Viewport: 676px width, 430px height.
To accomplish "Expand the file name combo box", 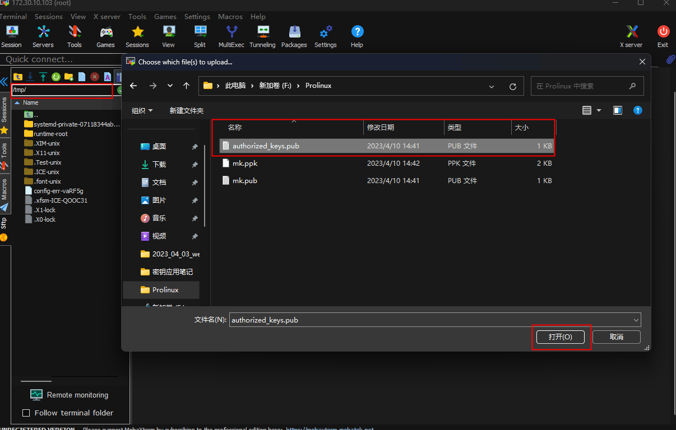I will (636, 320).
